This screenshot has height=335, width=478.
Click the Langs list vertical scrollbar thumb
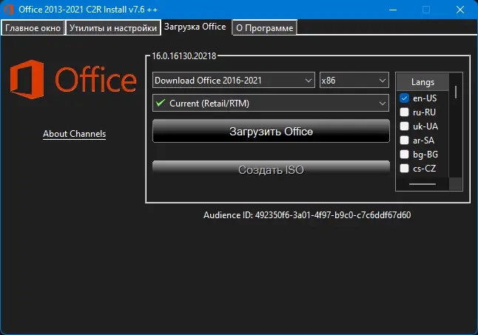coord(456,92)
